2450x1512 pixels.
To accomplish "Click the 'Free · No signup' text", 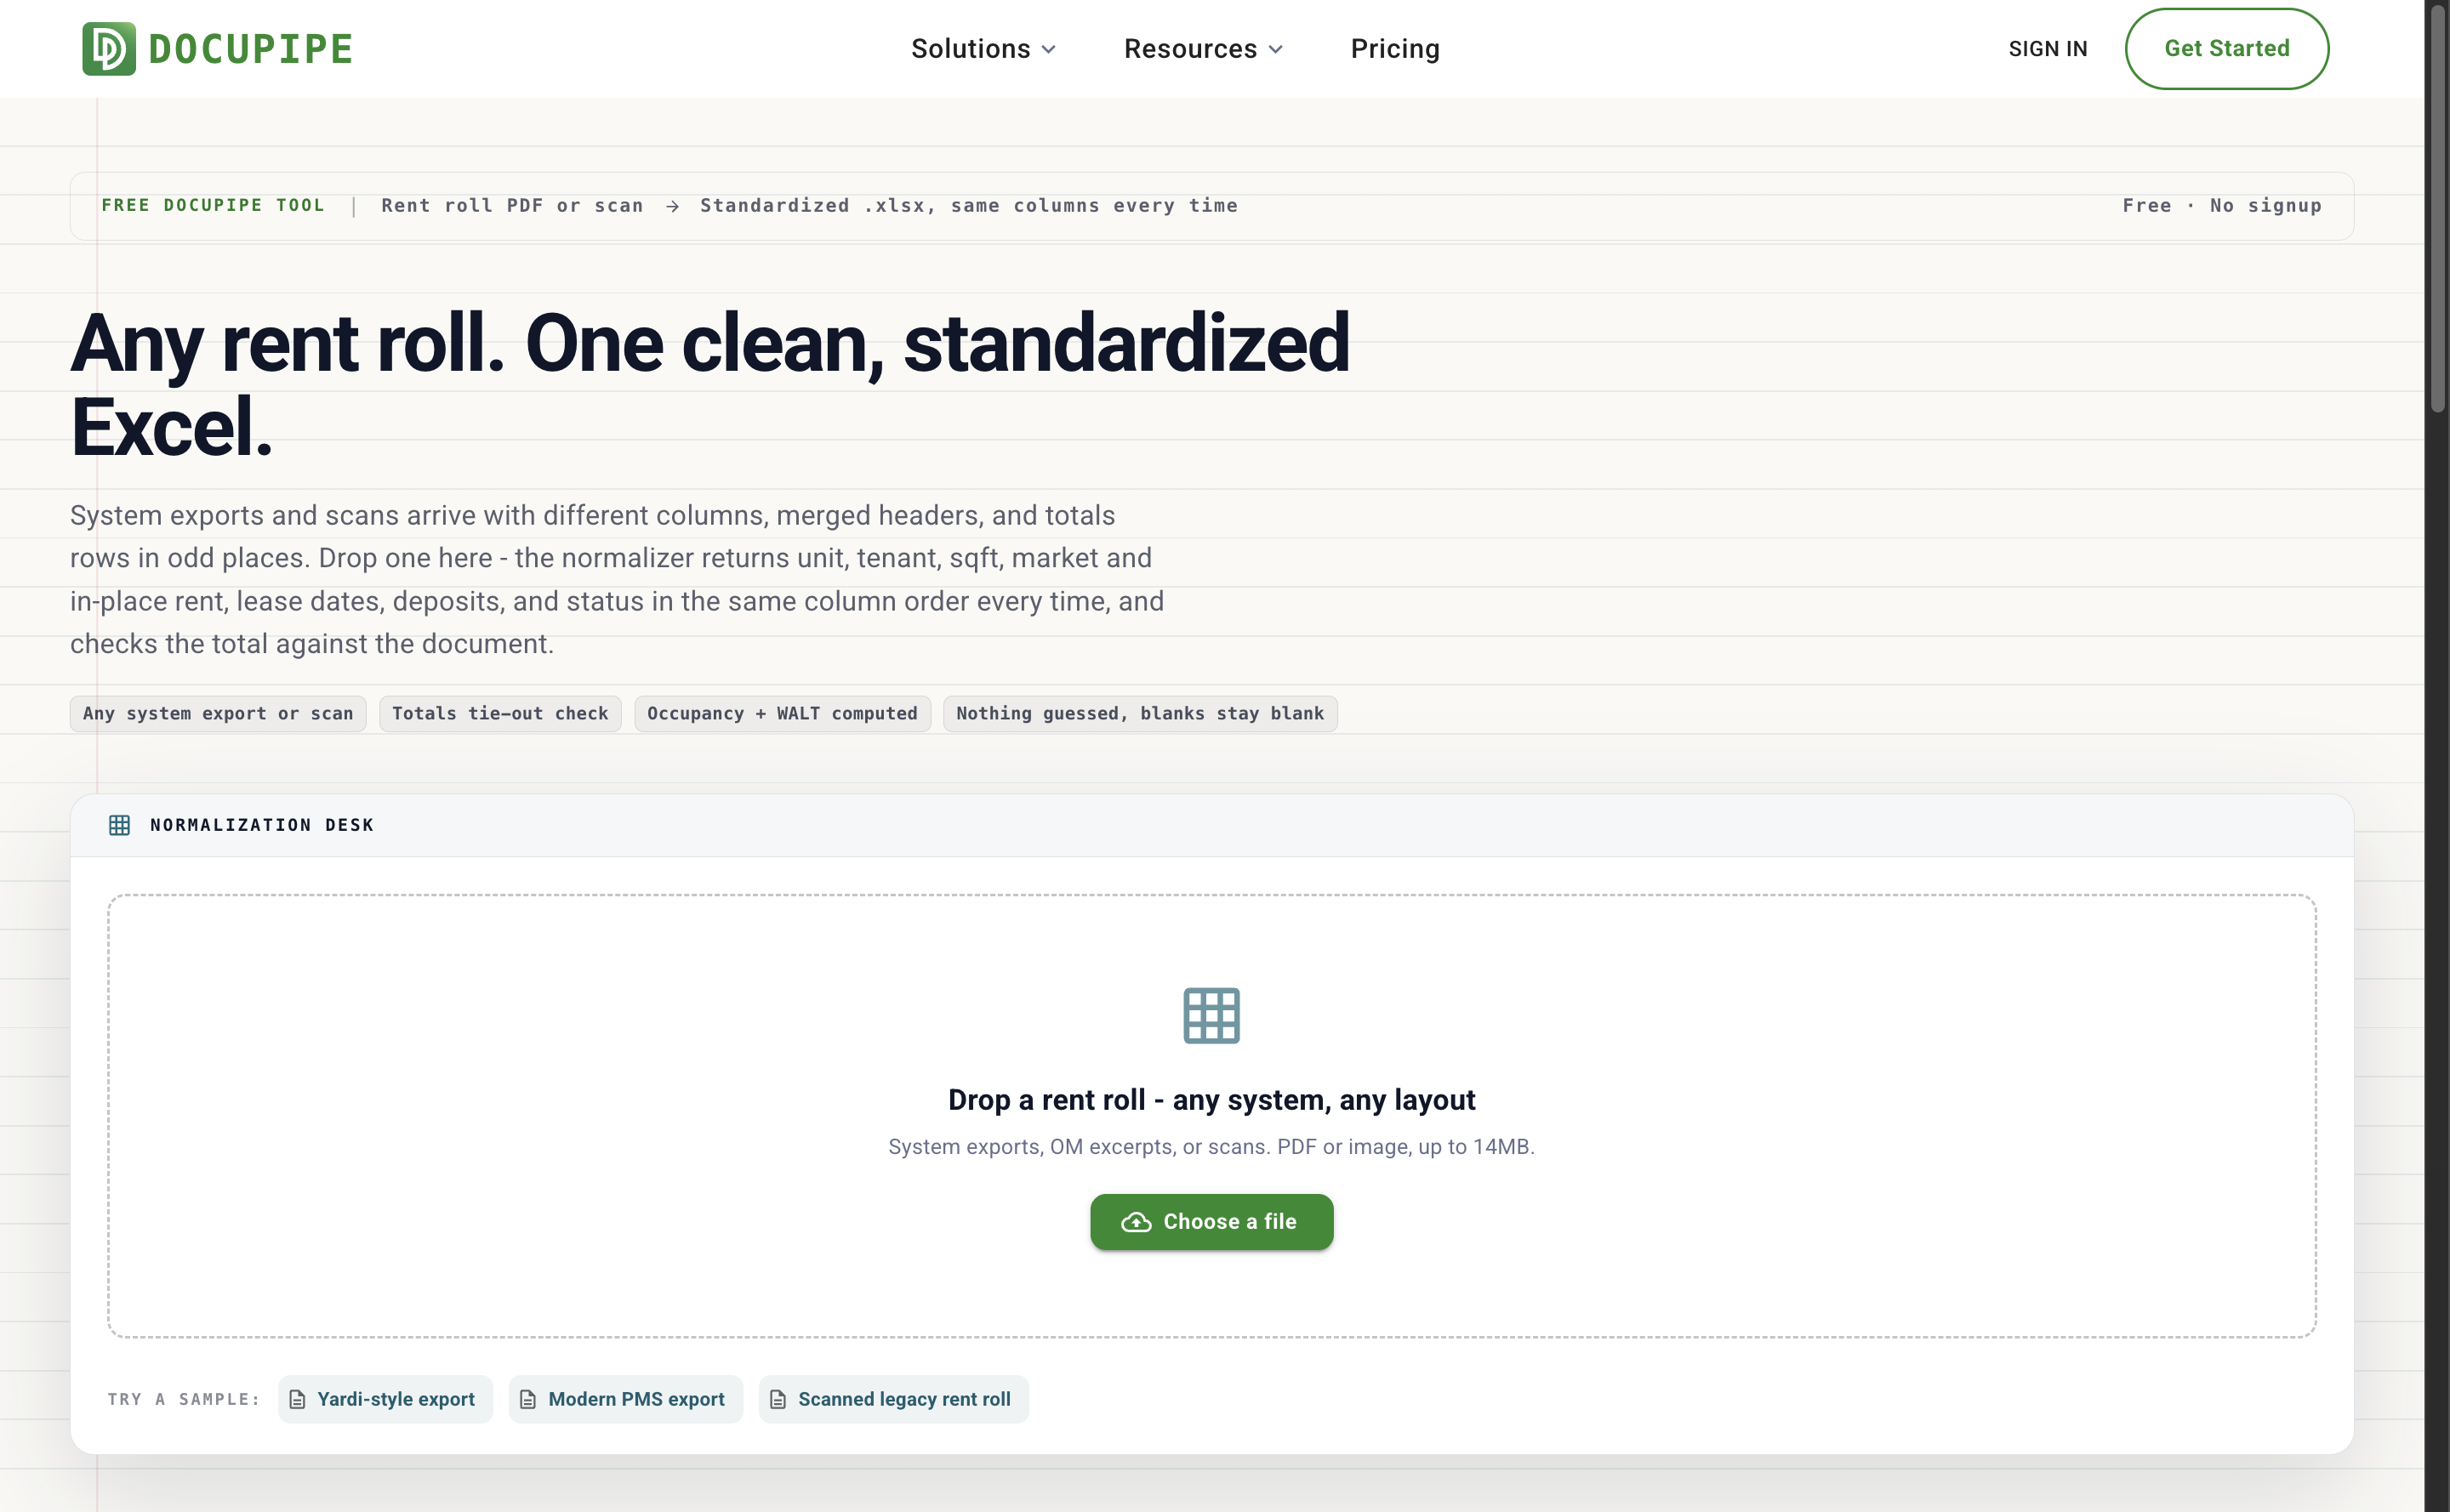I will pyautogui.click(x=2222, y=205).
